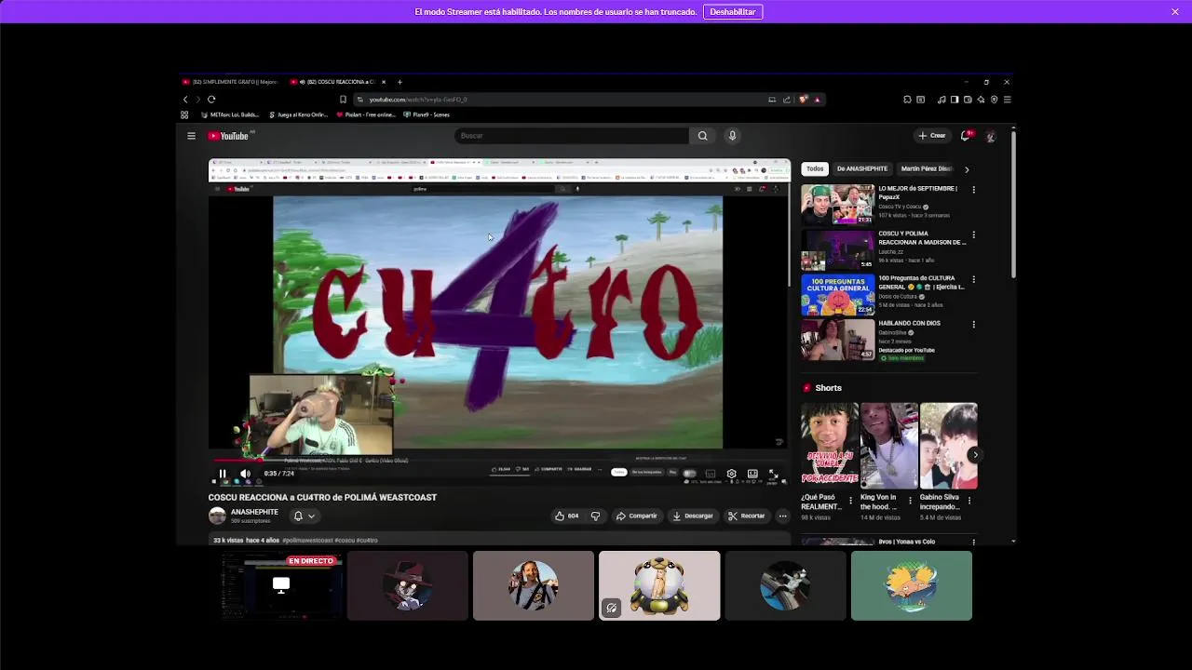The width and height of the screenshot is (1192, 670).
Task: Mute the video with the speaker icon
Action: point(245,474)
